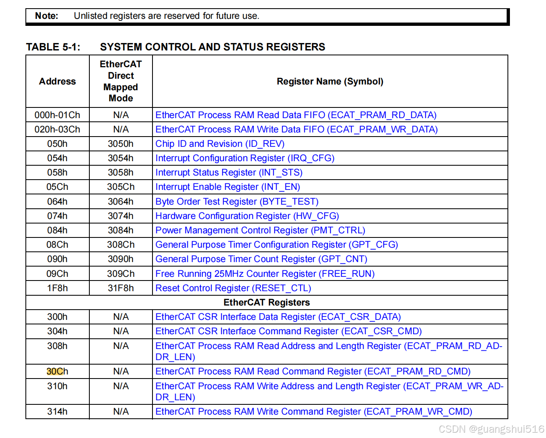Viewport: 546px width, 438px height.
Task: Open Power Management Control Register (PMT_CTRL) link
Action: click(260, 230)
